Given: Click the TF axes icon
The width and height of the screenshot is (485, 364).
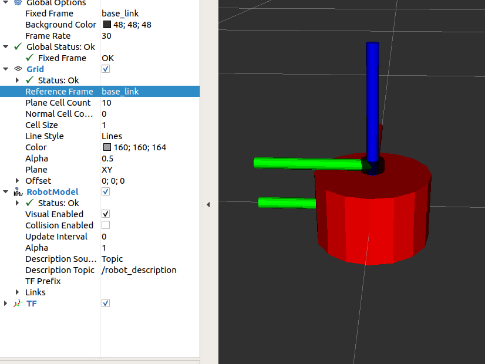Looking at the screenshot, I should pos(18,304).
